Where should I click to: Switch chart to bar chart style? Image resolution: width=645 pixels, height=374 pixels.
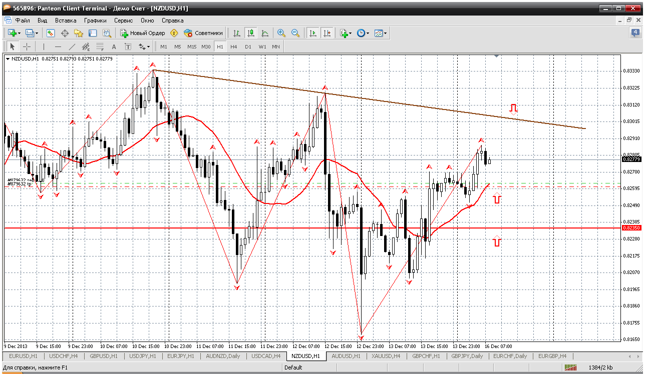[x=237, y=33]
